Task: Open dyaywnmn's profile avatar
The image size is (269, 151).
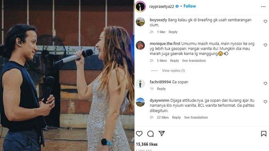Action: (140, 102)
